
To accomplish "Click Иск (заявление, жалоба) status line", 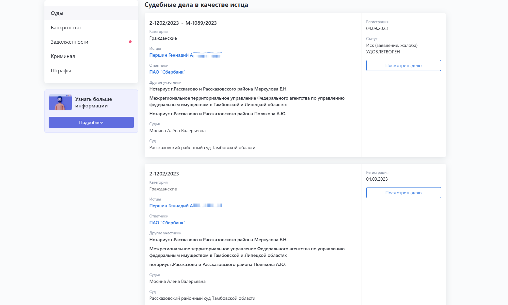I will [x=392, y=45].
